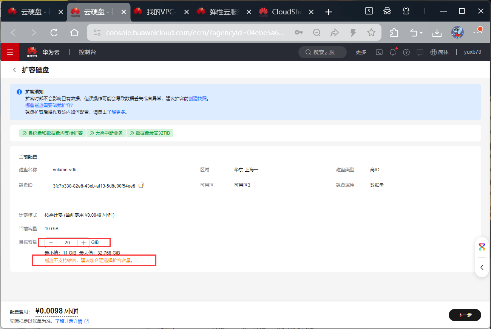
Task: Bookmark this page with star icon
Action: 371,33
